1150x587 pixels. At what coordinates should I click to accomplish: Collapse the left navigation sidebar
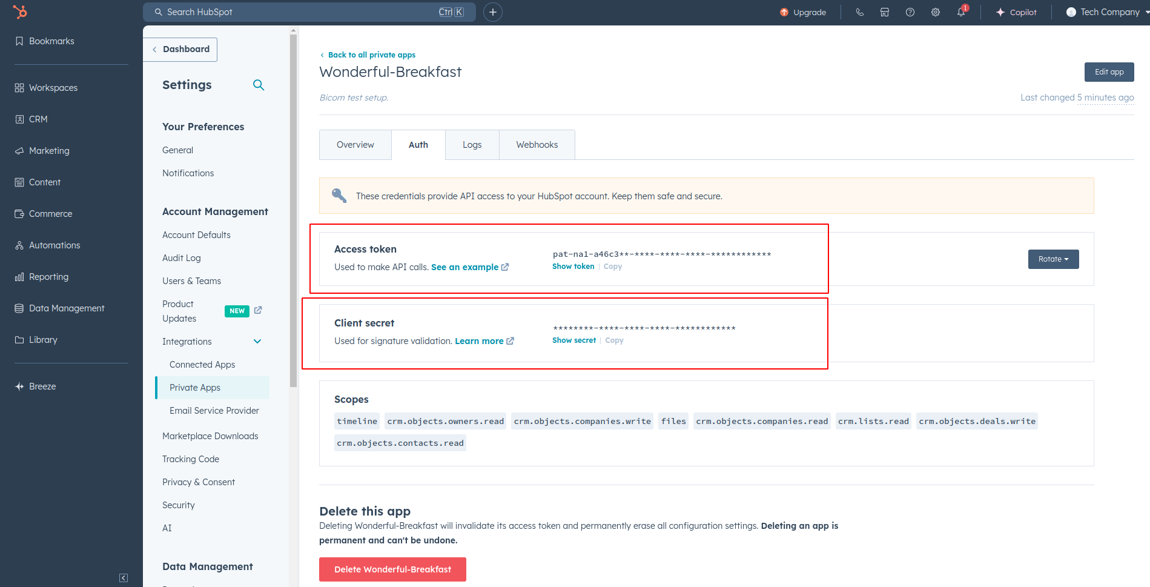(124, 578)
